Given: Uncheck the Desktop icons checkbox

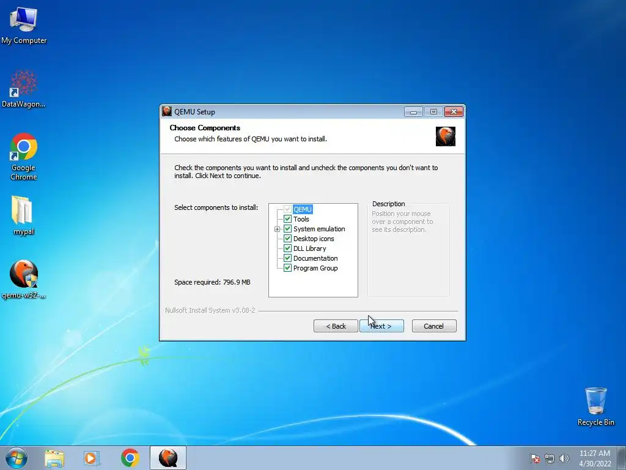Looking at the screenshot, I should [287, 239].
